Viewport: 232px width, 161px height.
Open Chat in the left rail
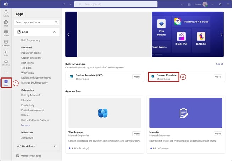click(x=6, y=23)
